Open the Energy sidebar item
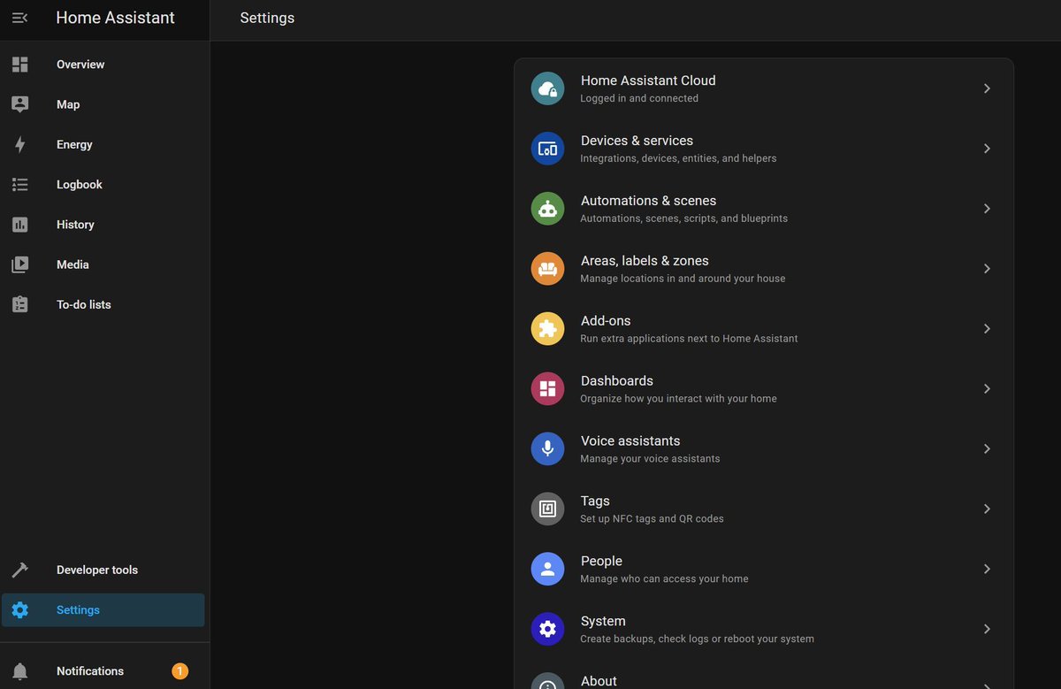 pos(103,144)
